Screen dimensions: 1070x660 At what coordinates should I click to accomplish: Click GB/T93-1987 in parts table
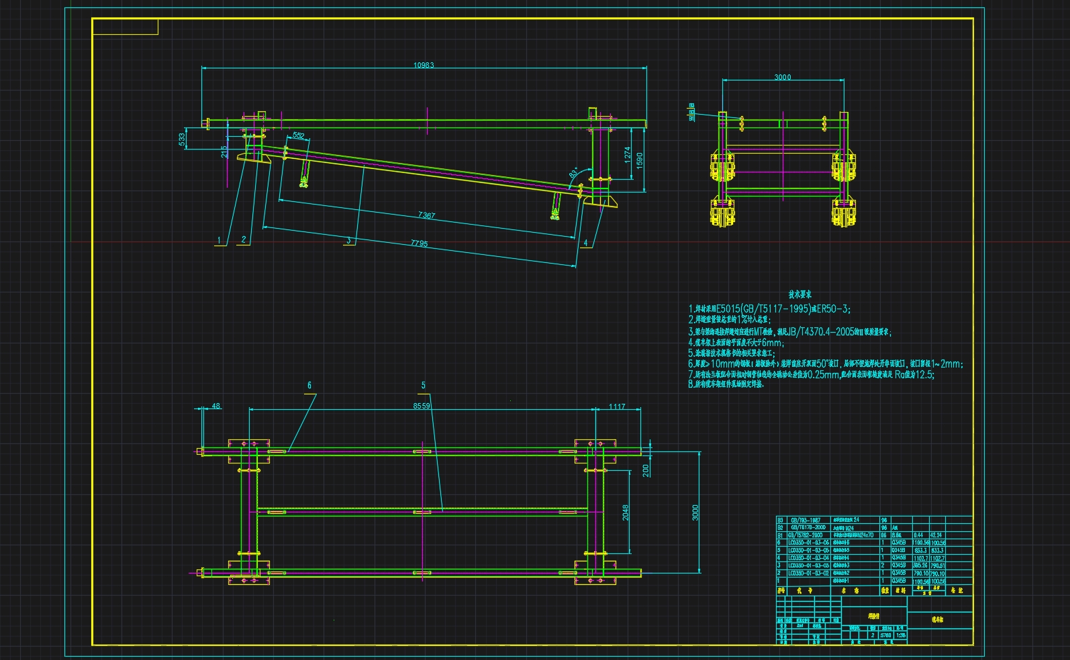[805, 520]
